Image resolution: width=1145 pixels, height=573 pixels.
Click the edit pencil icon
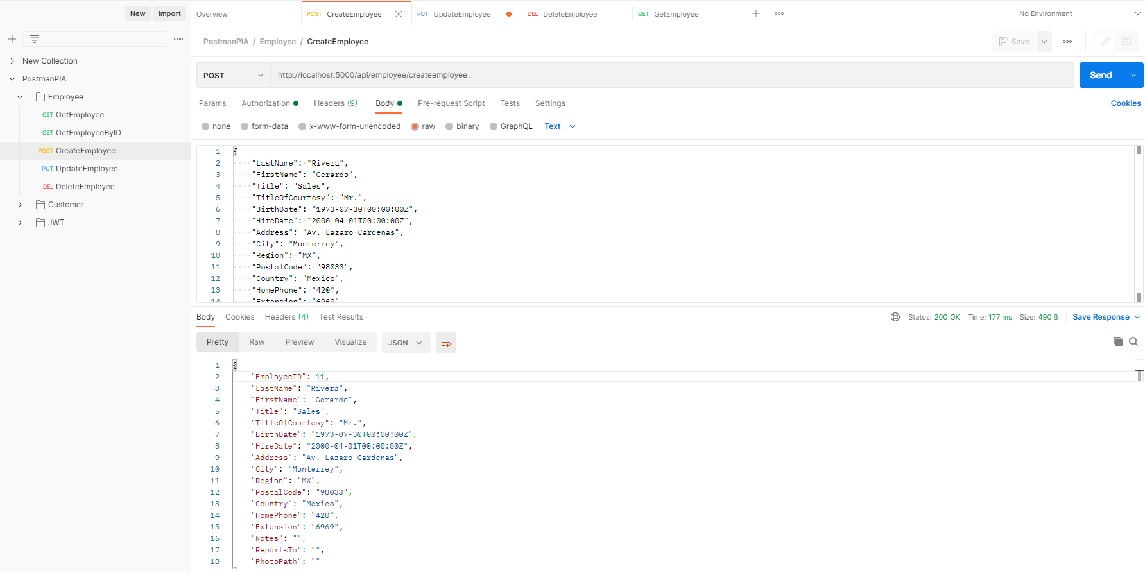point(1105,42)
